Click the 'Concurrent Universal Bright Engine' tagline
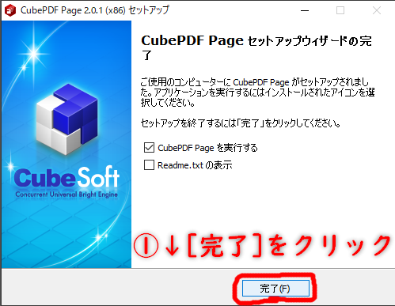Screen dimensions: 395x306 tap(66, 195)
